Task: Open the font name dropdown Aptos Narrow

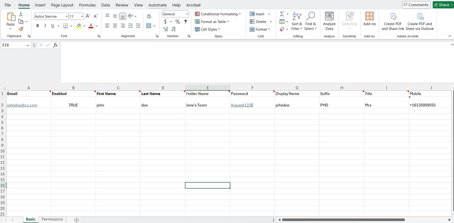Action: [66, 17]
